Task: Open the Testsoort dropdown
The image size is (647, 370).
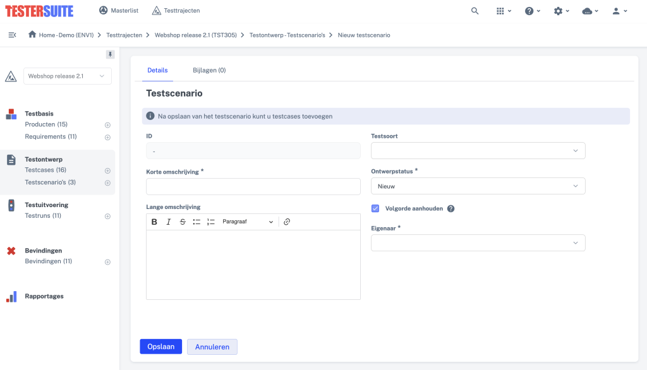Action: 478,150
